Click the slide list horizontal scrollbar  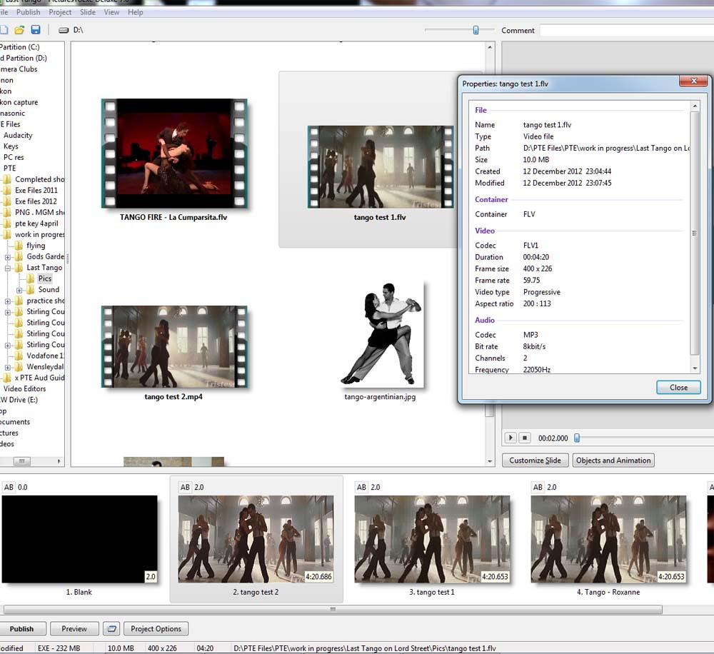click(x=333, y=609)
